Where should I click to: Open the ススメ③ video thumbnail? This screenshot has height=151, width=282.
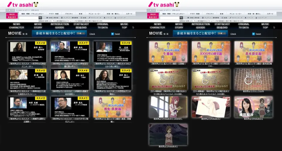[112, 79]
